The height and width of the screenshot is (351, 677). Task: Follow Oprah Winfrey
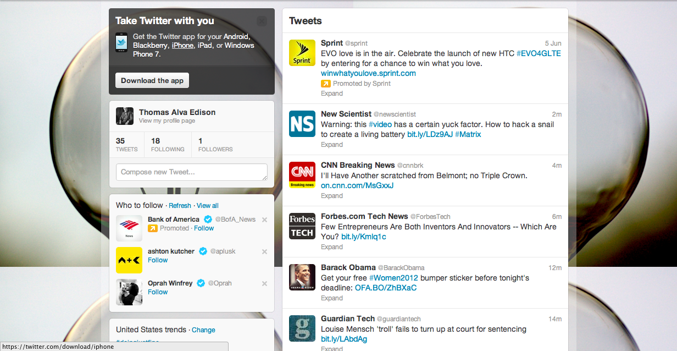pos(158,292)
